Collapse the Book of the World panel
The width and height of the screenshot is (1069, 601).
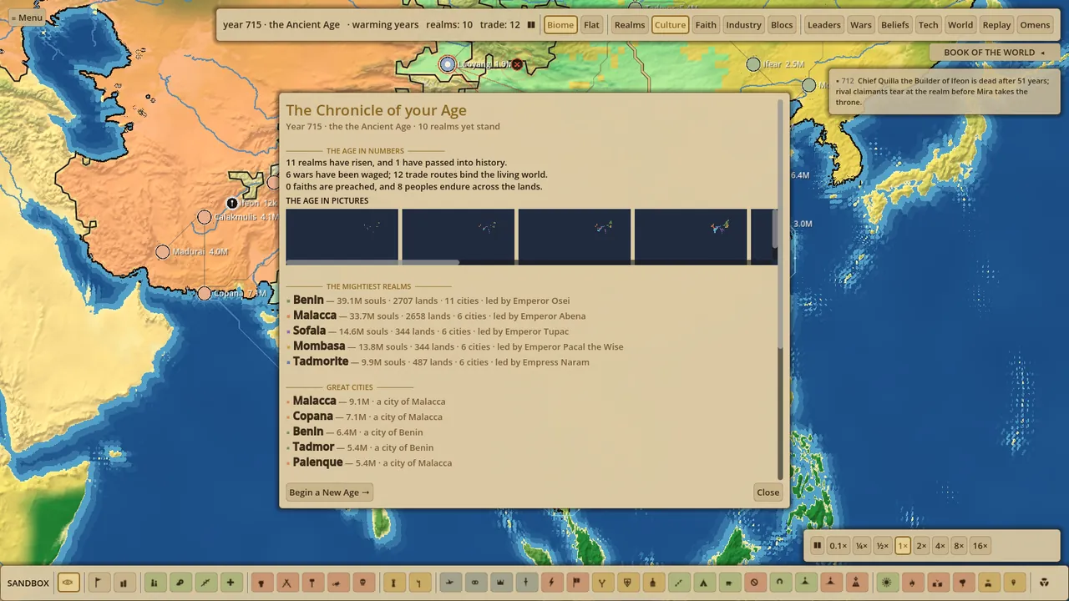[994, 53]
